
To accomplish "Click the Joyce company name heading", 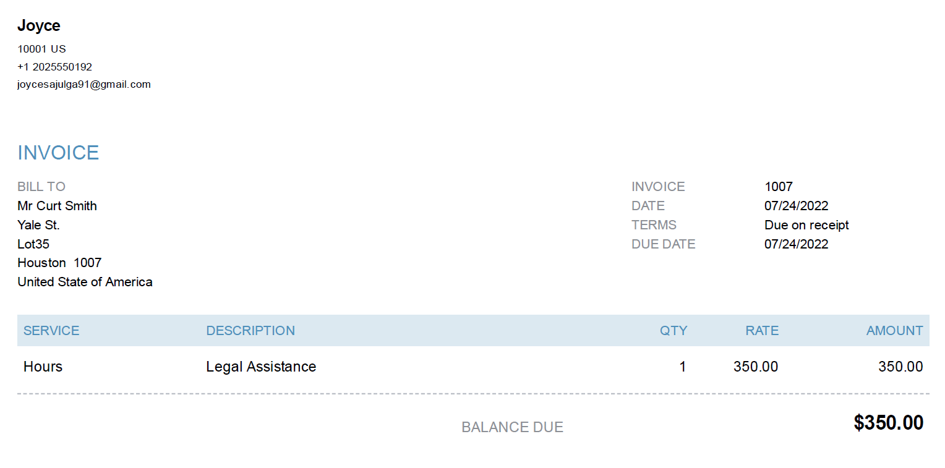I will click(38, 25).
